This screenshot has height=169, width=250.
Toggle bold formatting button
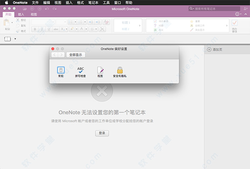point(35,29)
